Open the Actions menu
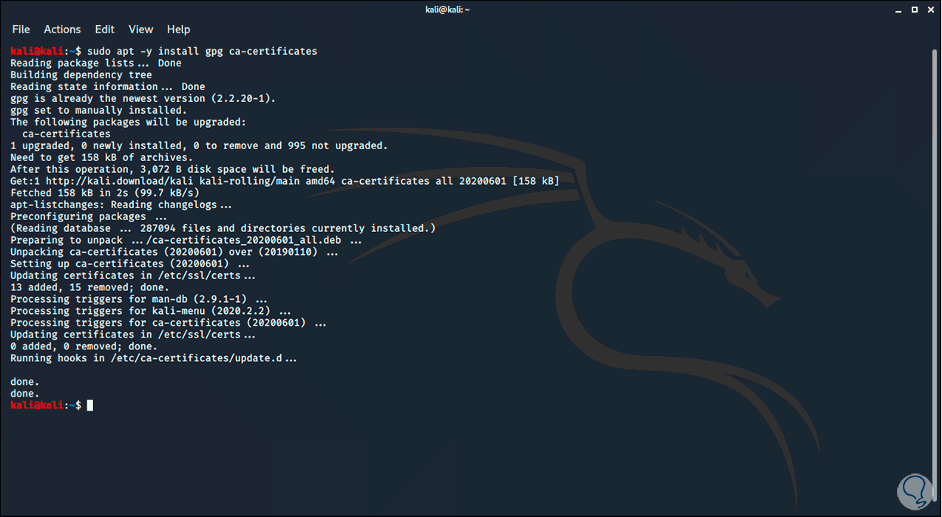The image size is (942, 517). pyautogui.click(x=62, y=30)
